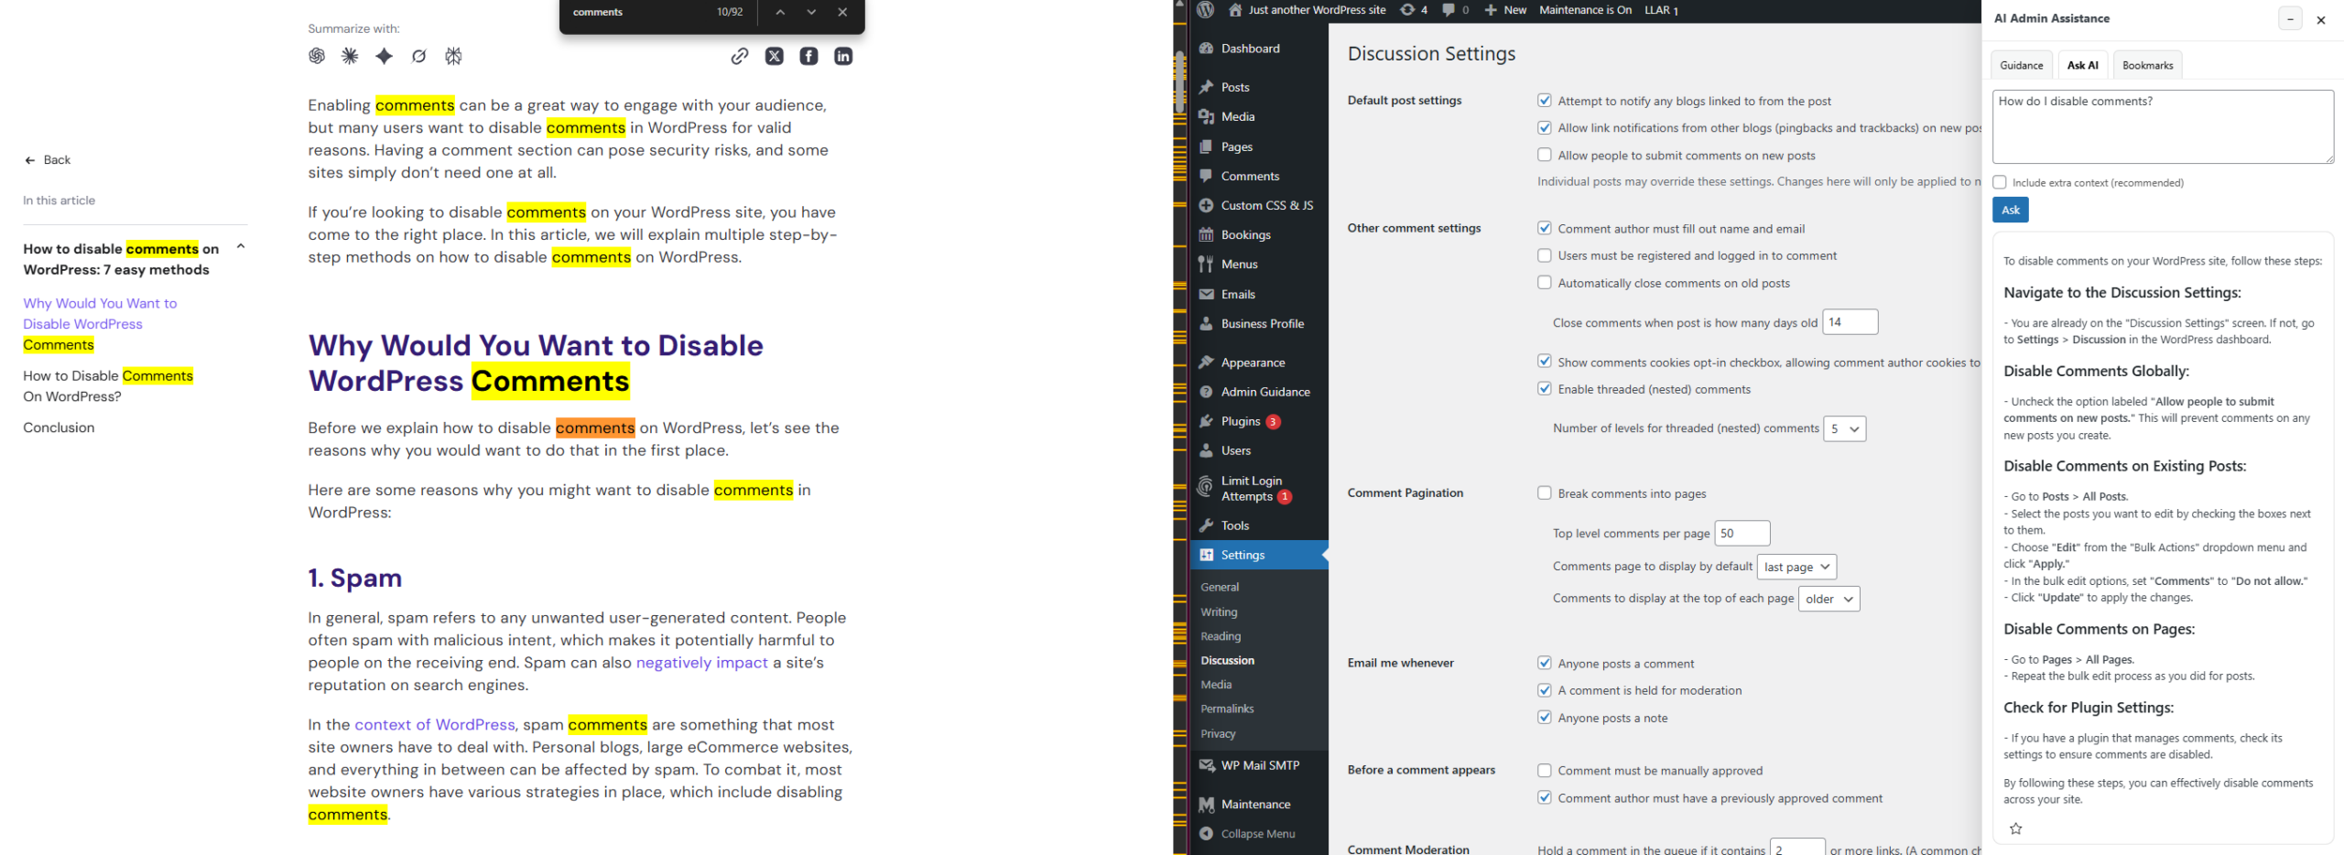This screenshot has width=2344, height=855.
Task: Minimize the AI Admin Assistance panel
Action: tap(2290, 18)
